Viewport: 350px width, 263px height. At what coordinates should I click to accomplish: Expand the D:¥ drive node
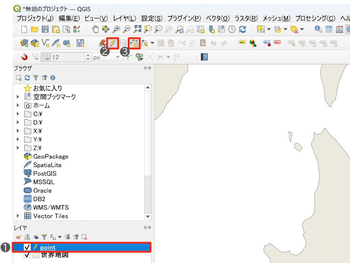pos(18,122)
